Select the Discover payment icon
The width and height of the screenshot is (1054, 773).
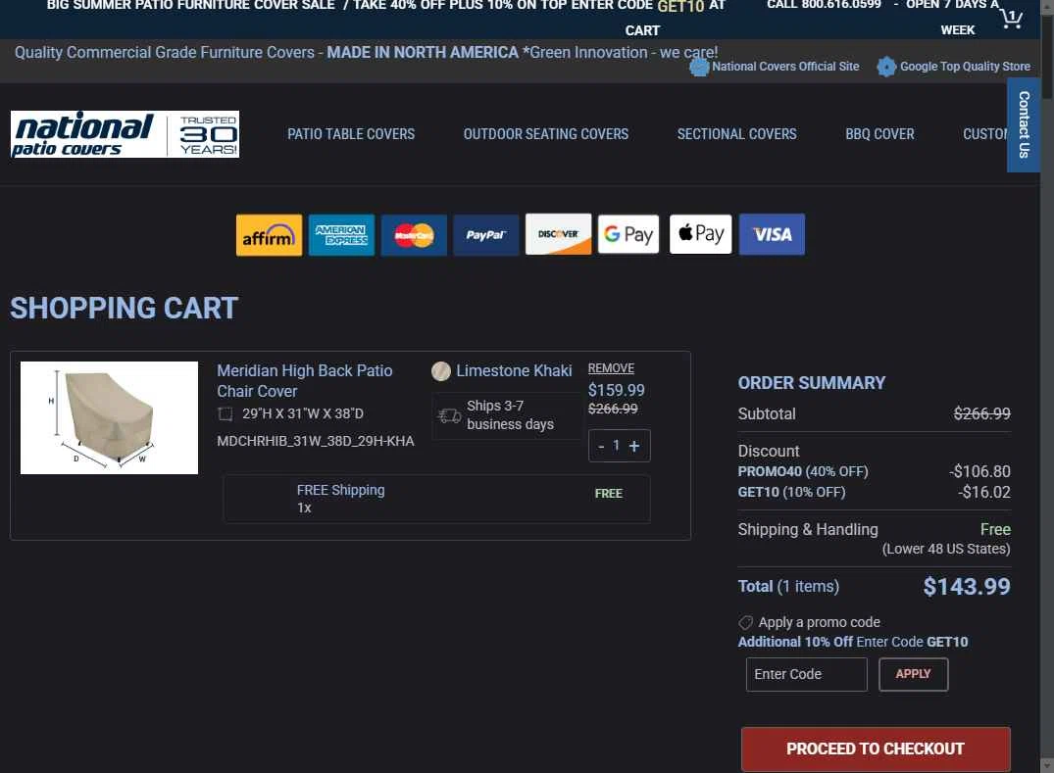(x=558, y=234)
